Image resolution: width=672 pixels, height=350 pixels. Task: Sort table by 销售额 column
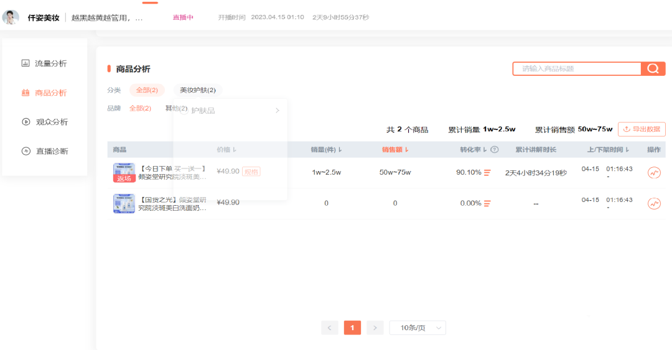[395, 150]
